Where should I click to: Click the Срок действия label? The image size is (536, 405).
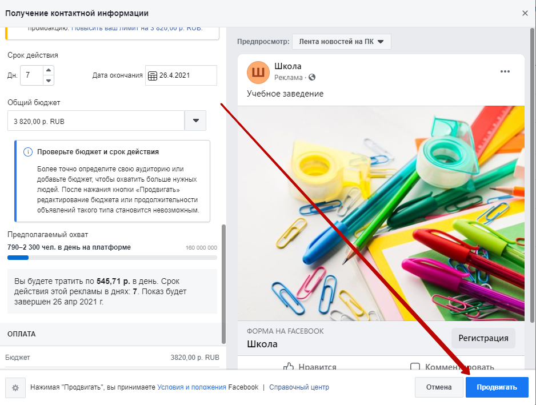coord(33,55)
